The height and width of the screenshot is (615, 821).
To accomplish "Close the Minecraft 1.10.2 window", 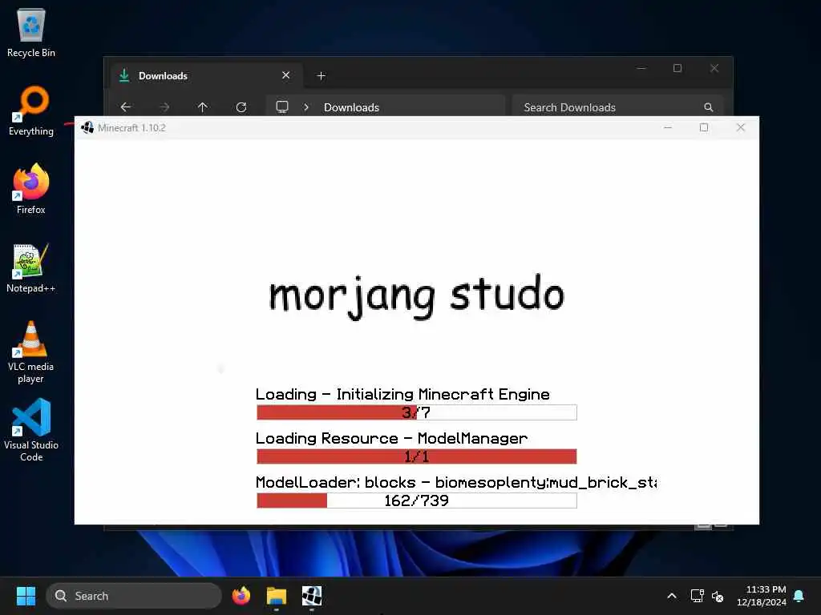I will (740, 127).
